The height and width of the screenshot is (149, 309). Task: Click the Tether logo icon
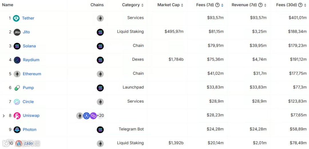pyautogui.click(x=16, y=18)
